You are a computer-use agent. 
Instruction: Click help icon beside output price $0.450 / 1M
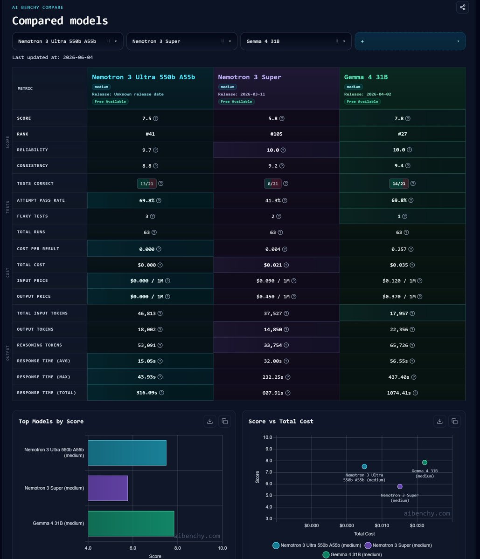point(294,296)
